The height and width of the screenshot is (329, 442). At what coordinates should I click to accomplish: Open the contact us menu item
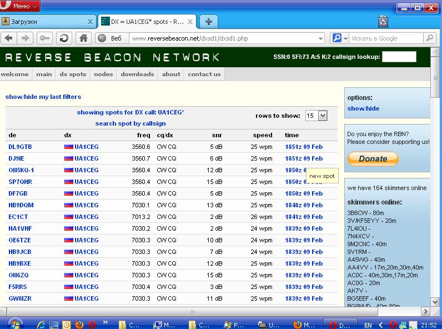click(204, 74)
